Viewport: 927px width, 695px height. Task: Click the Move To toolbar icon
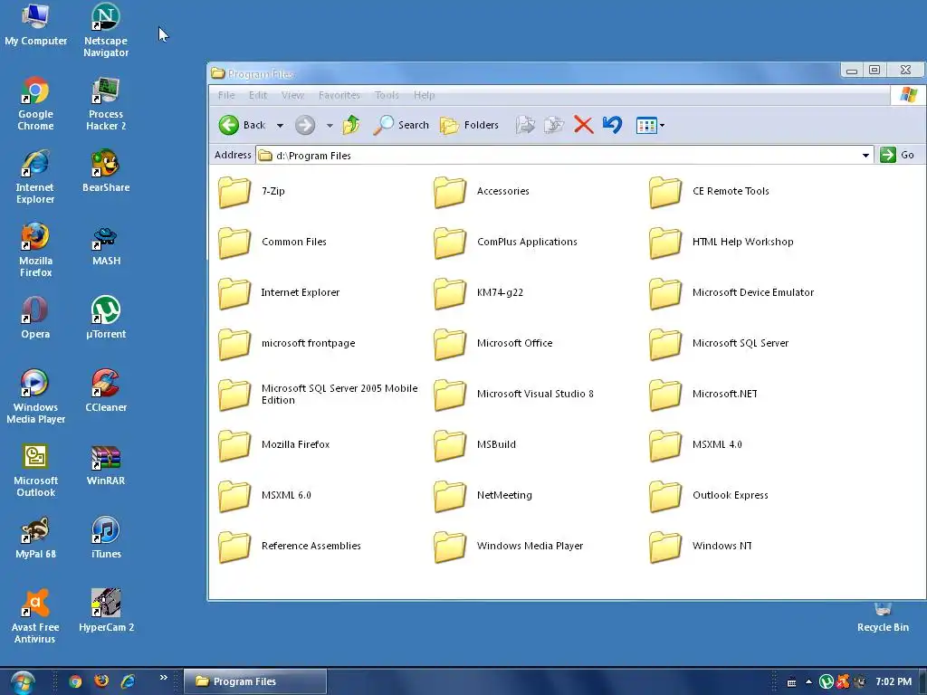pyautogui.click(x=525, y=125)
